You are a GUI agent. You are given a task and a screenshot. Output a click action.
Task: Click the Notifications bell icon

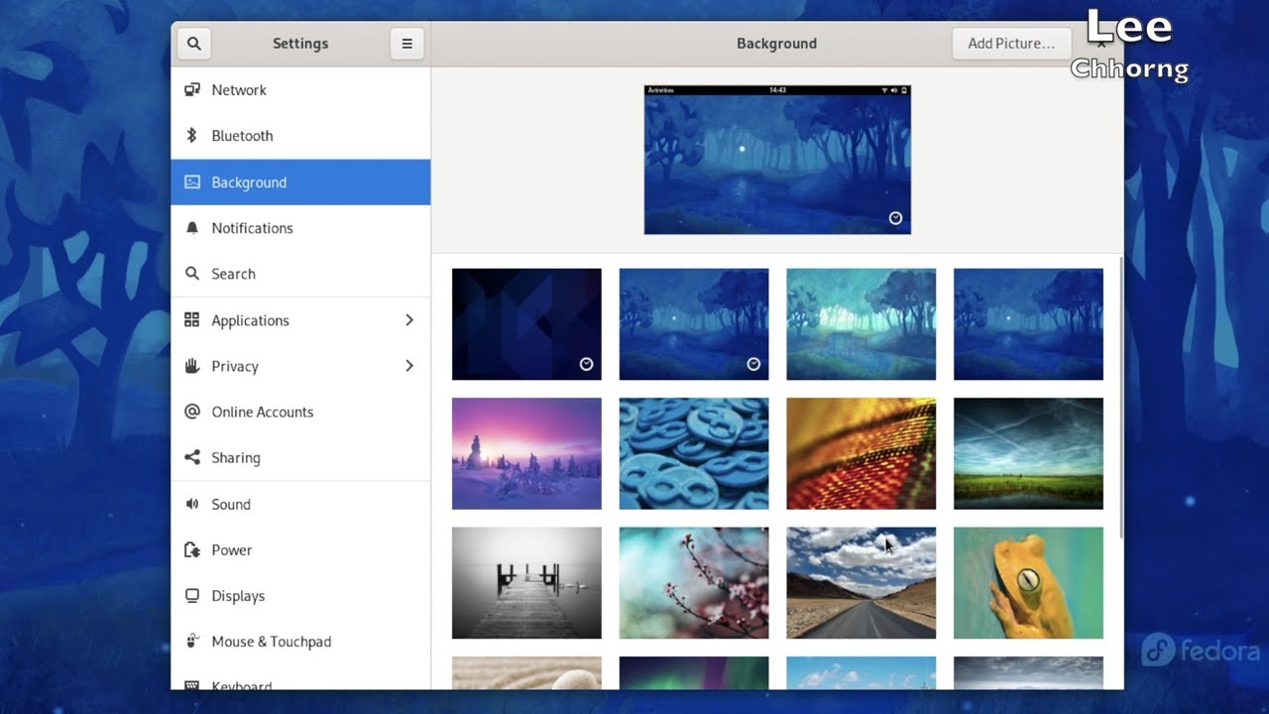point(192,228)
